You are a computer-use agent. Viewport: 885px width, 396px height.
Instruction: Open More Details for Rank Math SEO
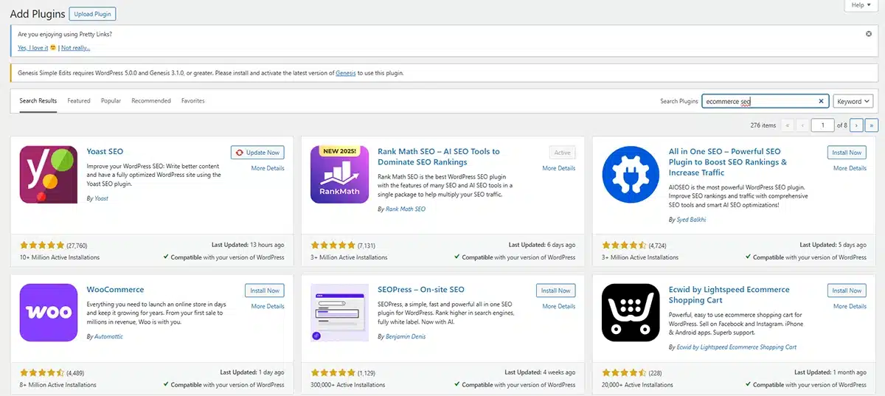pos(559,168)
